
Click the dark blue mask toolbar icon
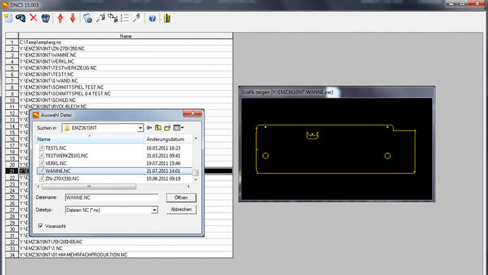(21, 18)
